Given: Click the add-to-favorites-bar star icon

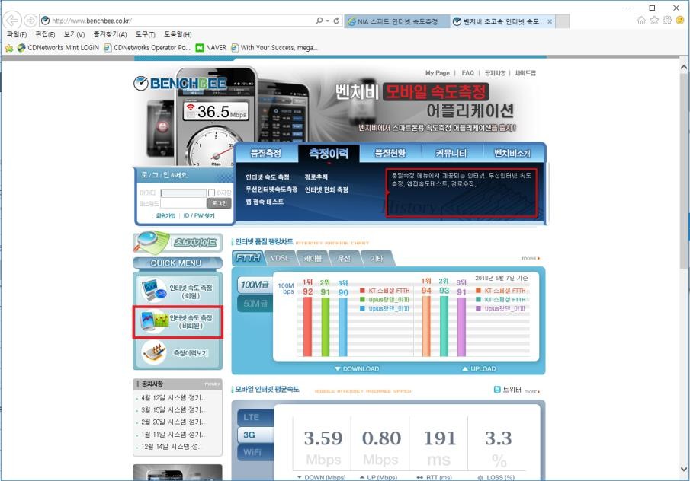Looking at the screenshot, I should click(9, 48).
